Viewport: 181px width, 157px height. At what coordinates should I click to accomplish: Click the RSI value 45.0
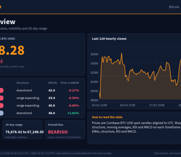52,105
